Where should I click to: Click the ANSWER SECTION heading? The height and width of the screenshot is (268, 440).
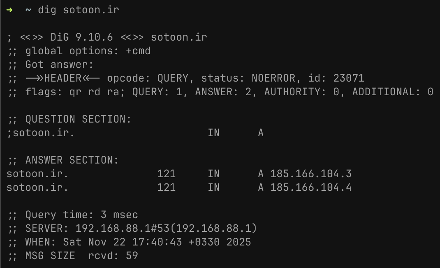72,160
